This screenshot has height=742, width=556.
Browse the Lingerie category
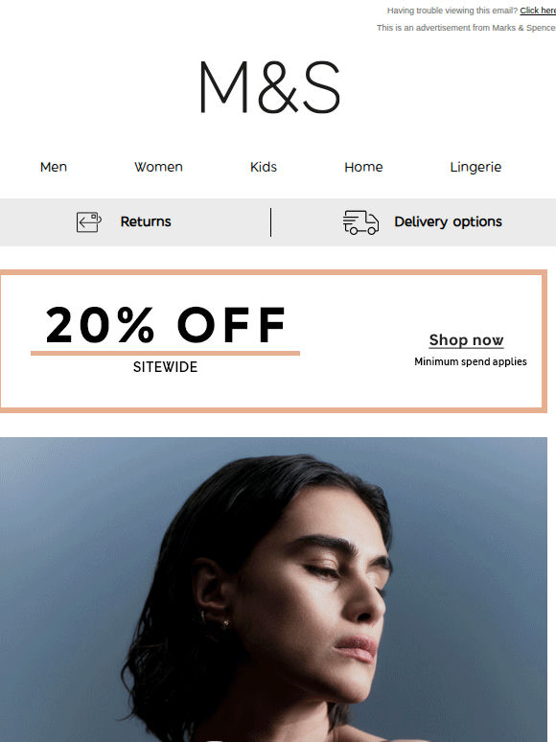pyautogui.click(x=475, y=167)
